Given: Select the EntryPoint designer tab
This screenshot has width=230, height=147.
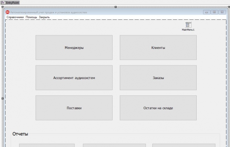Looking at the screenshot, I should tap(10, 3).
